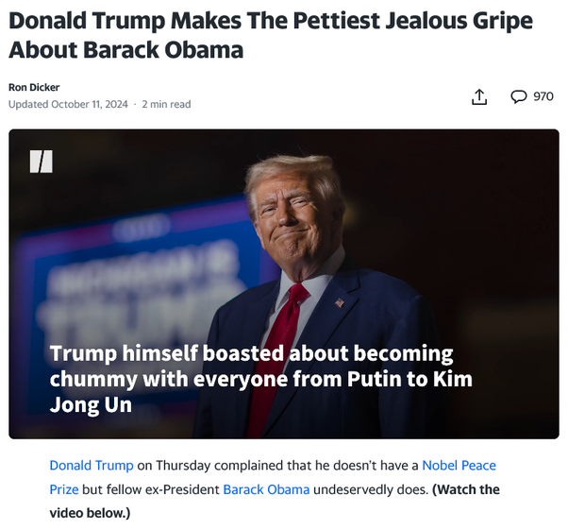Image resolution: width=568 pixels, height=530 pixels.
Task: Follow the Barack Obama link
Action: 266,489
